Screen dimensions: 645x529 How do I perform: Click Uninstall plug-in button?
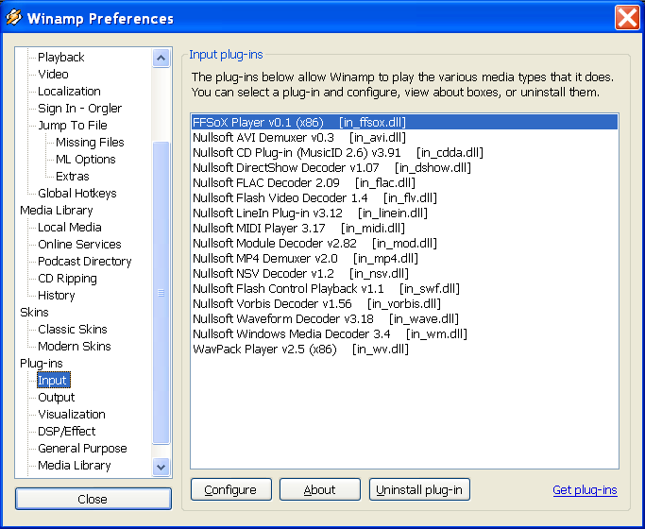[x=419, y=490]
